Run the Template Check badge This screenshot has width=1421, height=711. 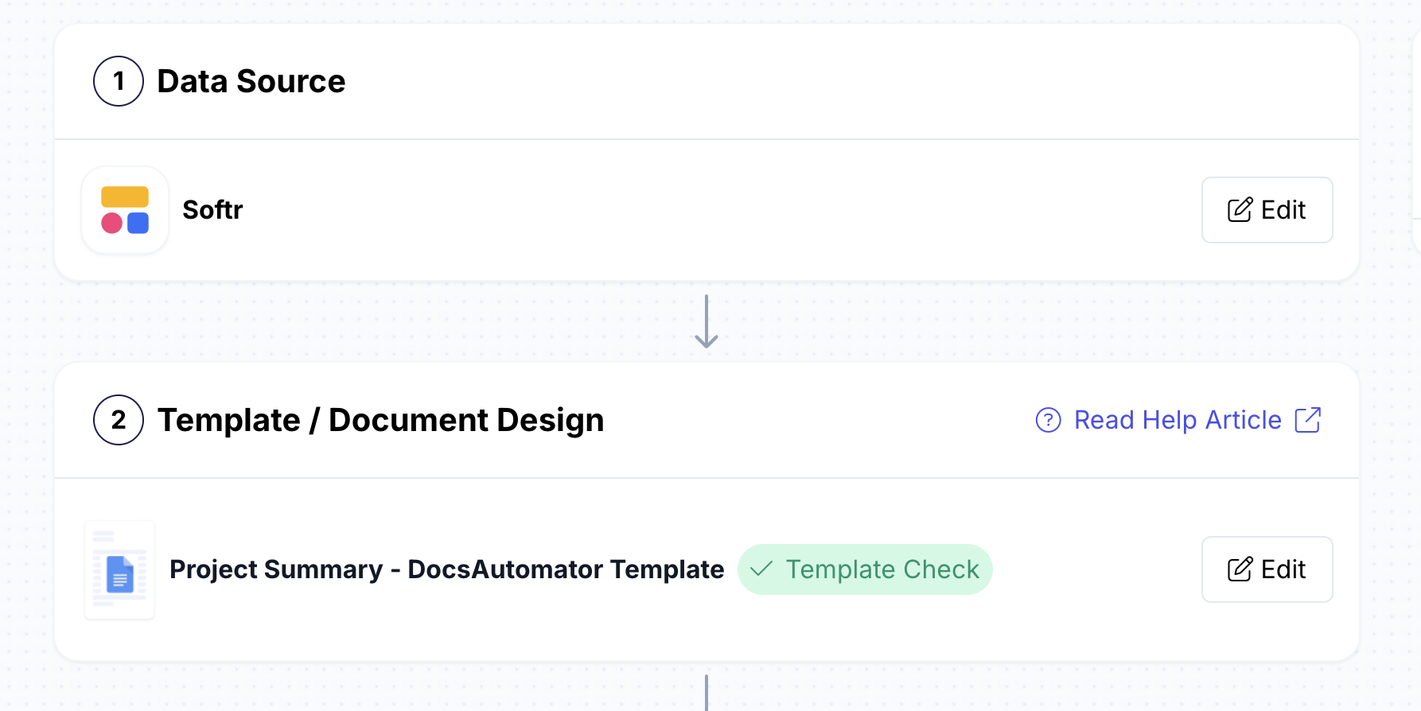click(865, 569)
